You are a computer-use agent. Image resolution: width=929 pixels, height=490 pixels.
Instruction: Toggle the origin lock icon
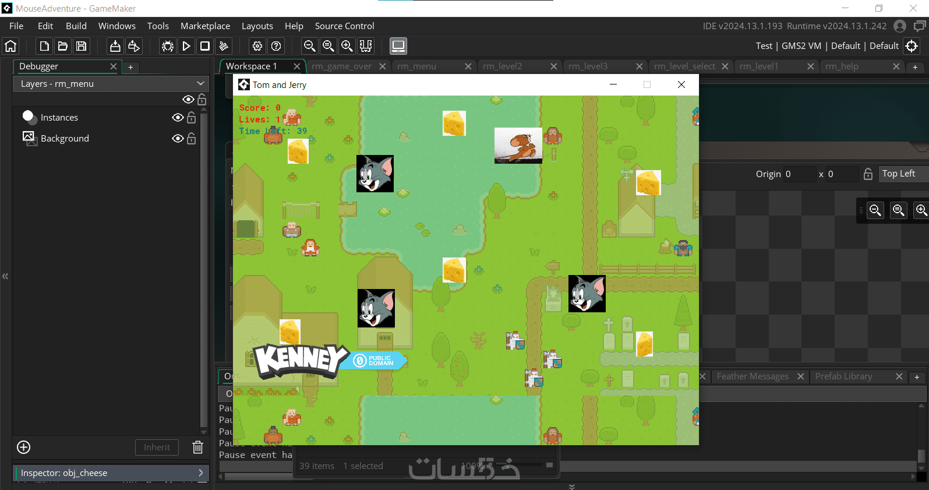pos(868,174)
